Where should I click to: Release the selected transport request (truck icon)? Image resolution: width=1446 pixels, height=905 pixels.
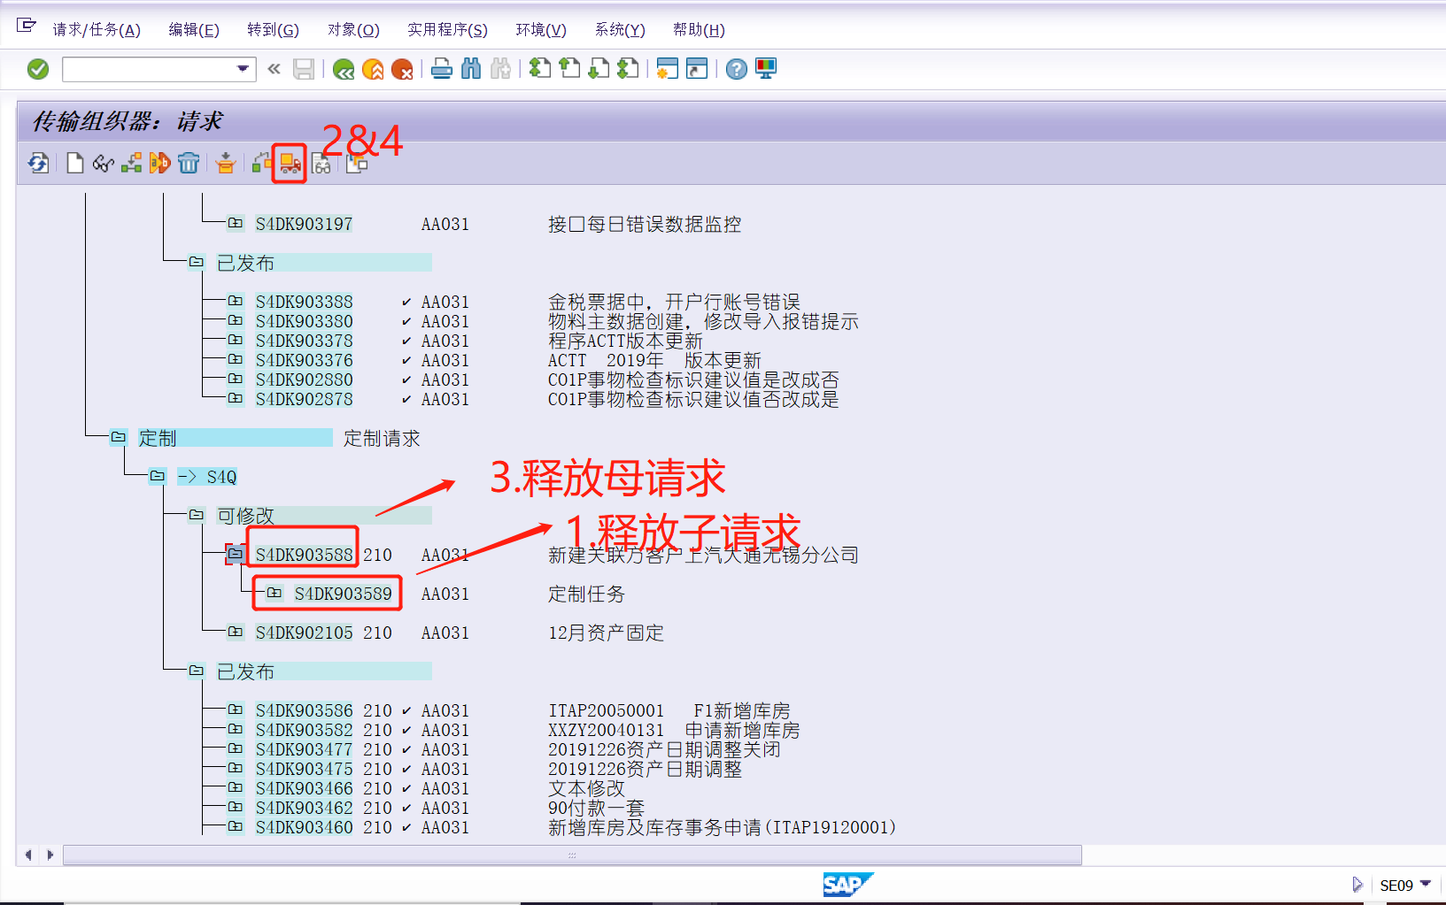click(289, 163)
